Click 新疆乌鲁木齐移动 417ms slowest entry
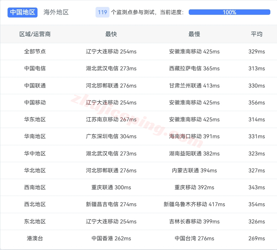Viewport: 277px width, 250px height. click(x=194, y=204)
